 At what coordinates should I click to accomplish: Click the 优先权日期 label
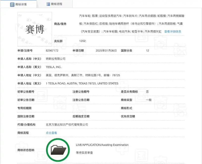click(x=128, y=116)
